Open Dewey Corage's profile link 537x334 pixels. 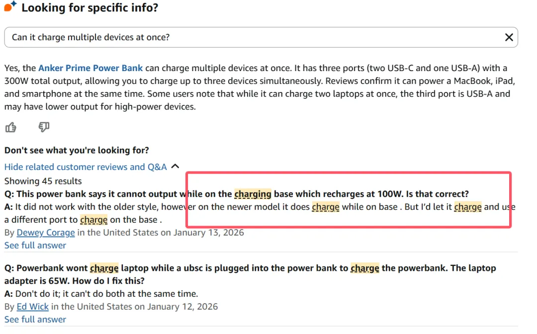point(46,233)
